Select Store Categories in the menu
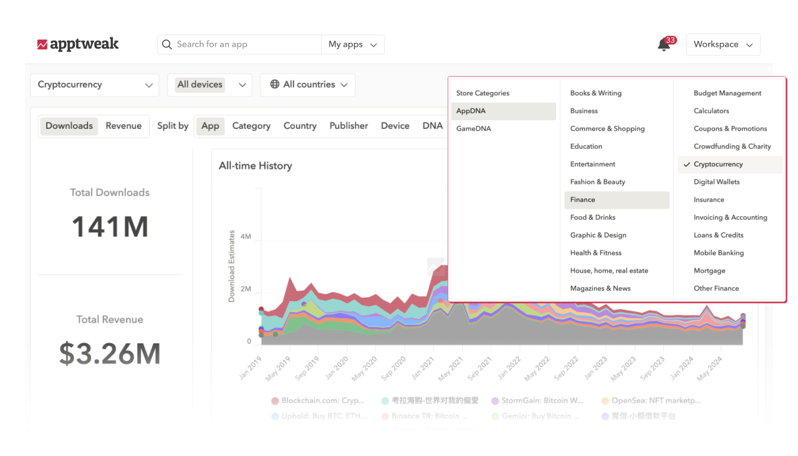Image resolution: width=798 pixels, height=456 pixels. click(504, 93)
